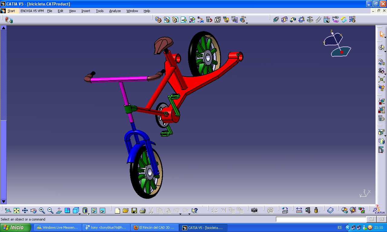Click the Measure Between icon
Screen dimensions: 387x232
[299, 210]
